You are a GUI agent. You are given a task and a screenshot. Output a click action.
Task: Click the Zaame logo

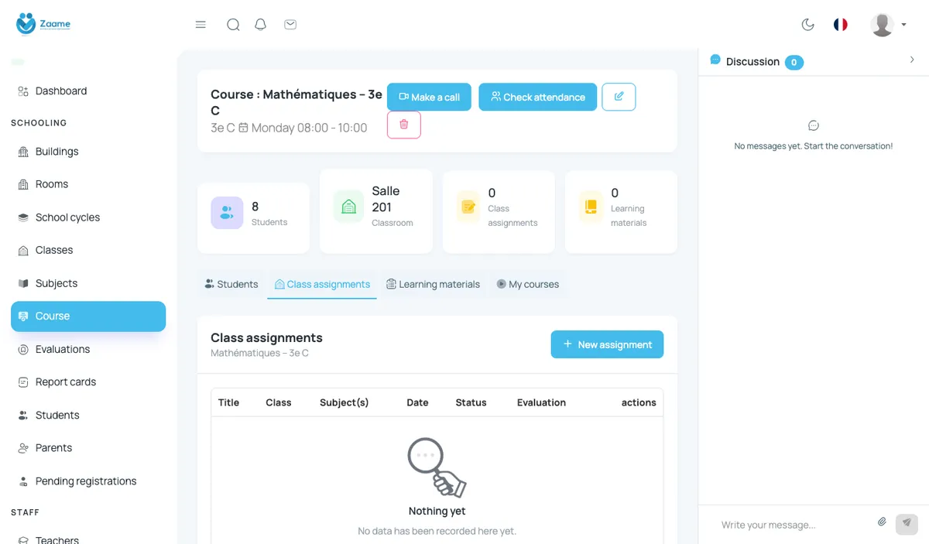coord(43,24)
